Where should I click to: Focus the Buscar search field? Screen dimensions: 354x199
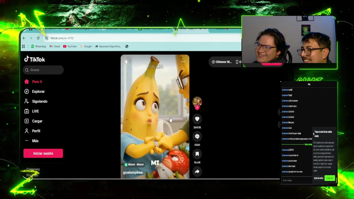tap(43, 70)
